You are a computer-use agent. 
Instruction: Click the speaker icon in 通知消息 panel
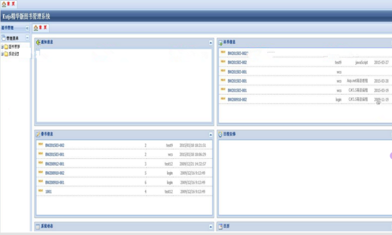click(38, 42)
